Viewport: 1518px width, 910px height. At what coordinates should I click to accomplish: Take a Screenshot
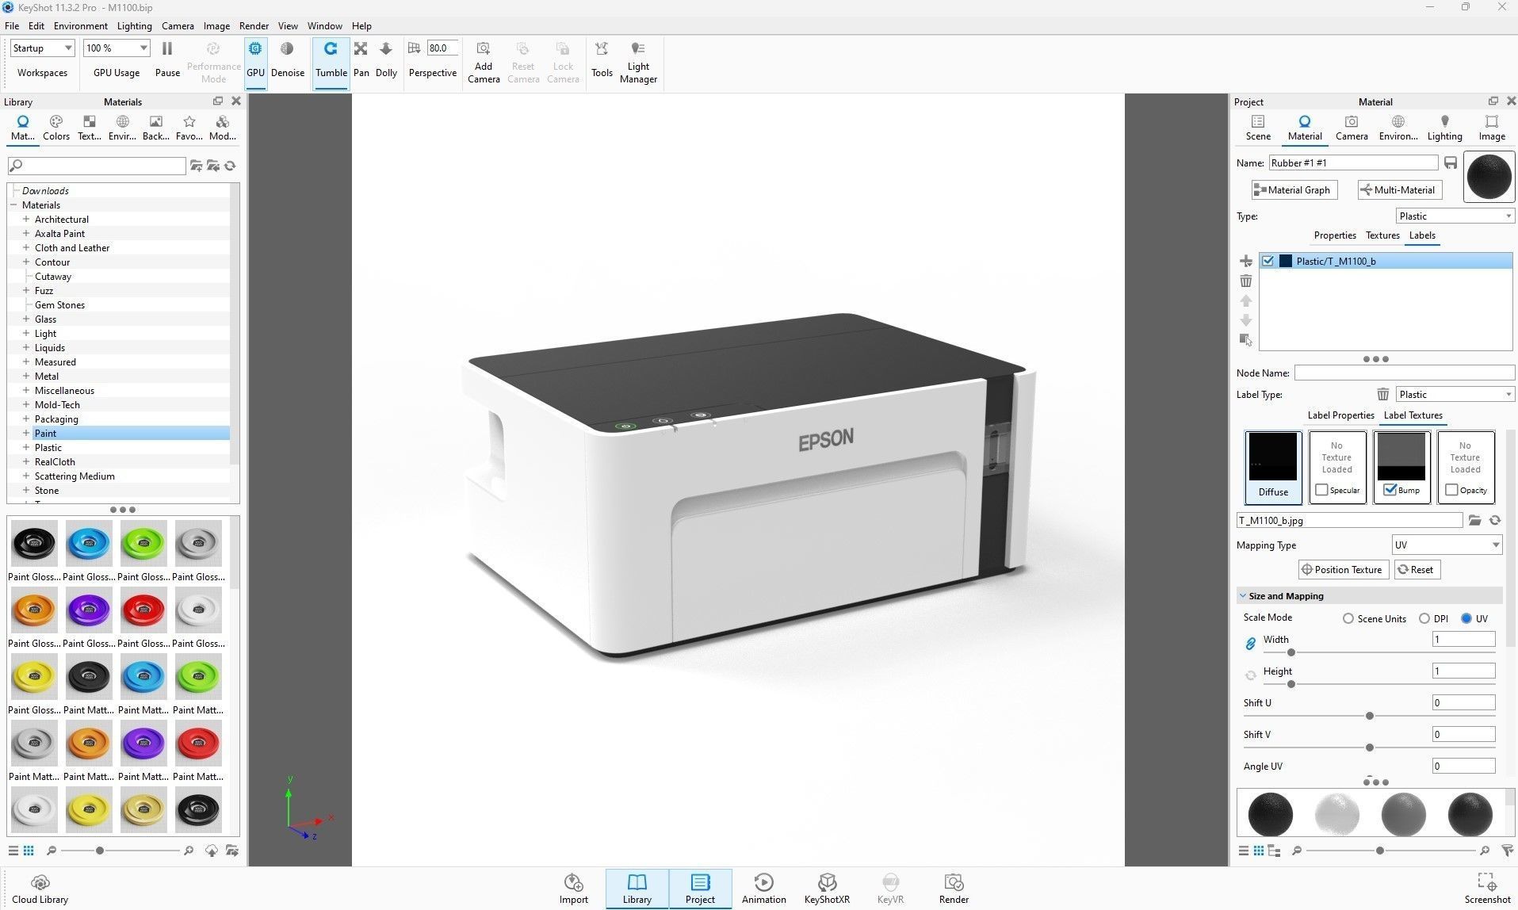tap(1487, 889)
